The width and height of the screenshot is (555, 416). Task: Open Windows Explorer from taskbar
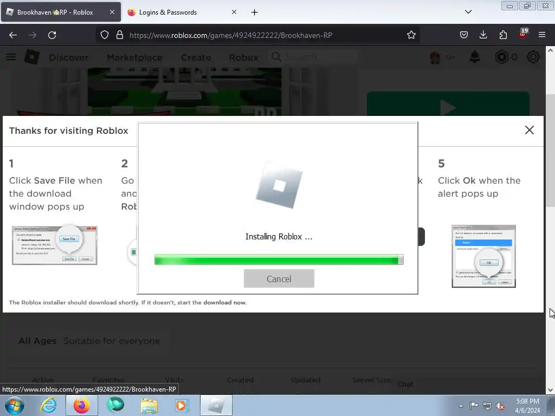[149, 405]
